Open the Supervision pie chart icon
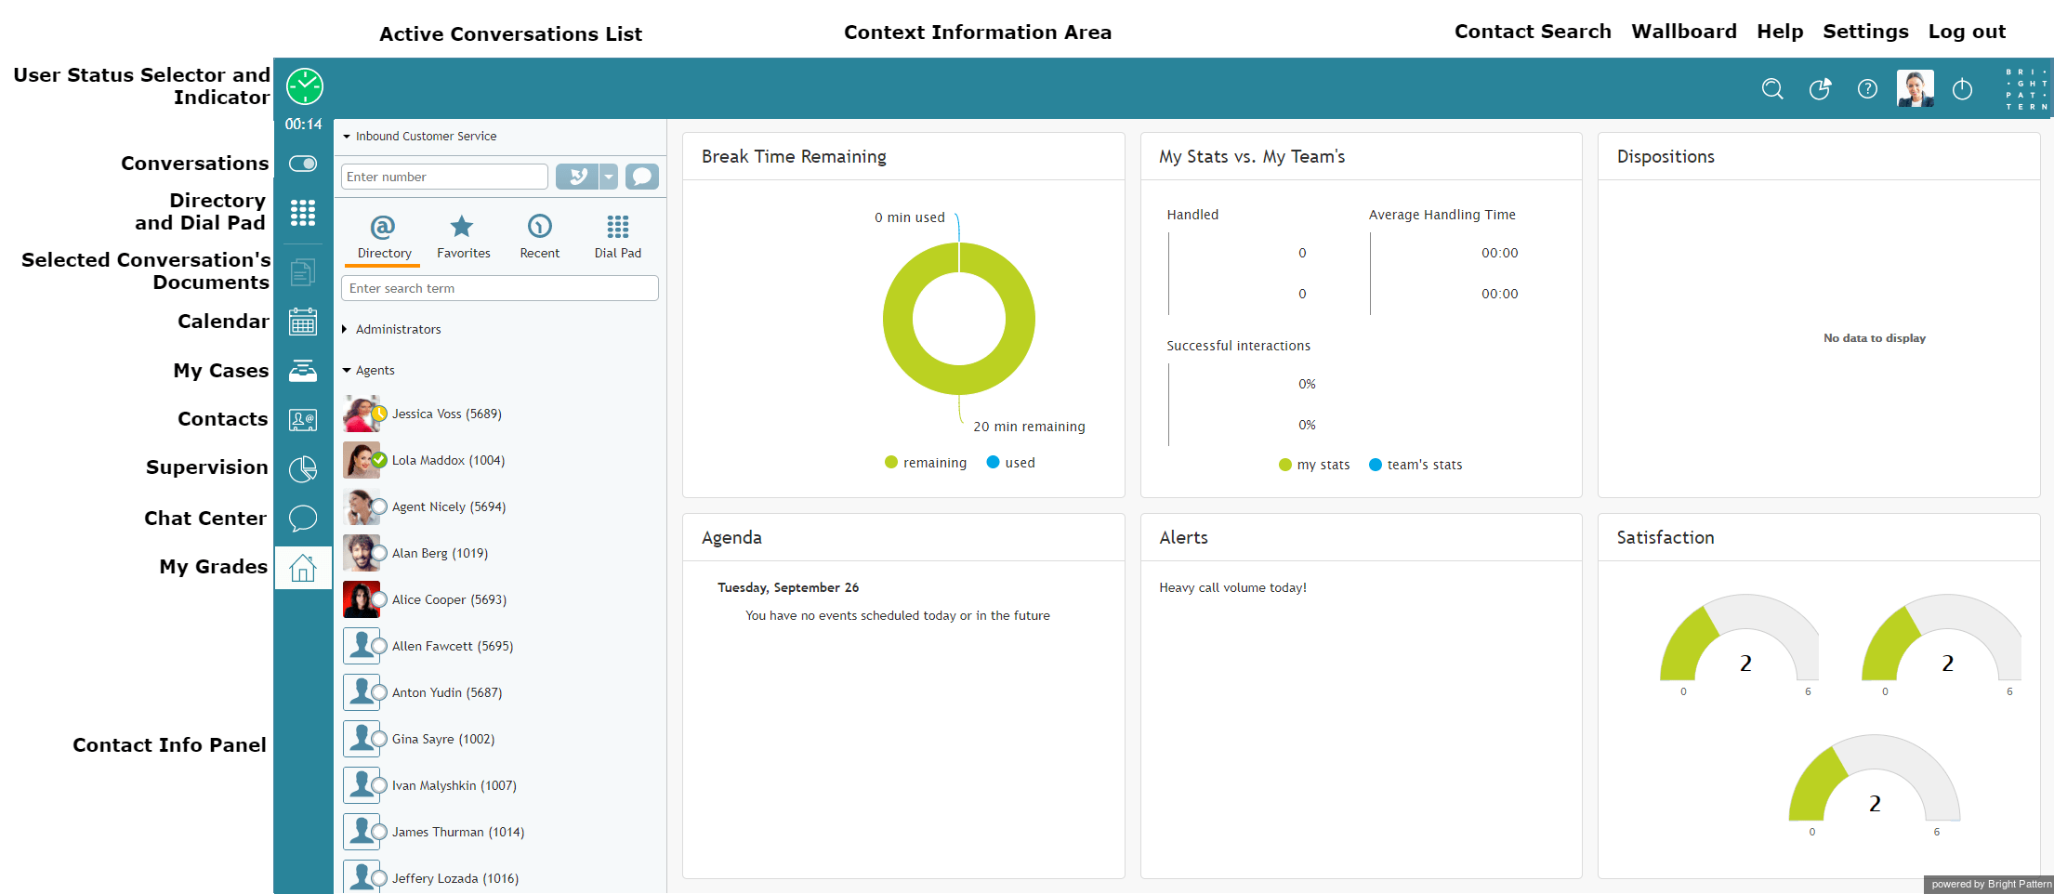 click(x=303, y=469)
